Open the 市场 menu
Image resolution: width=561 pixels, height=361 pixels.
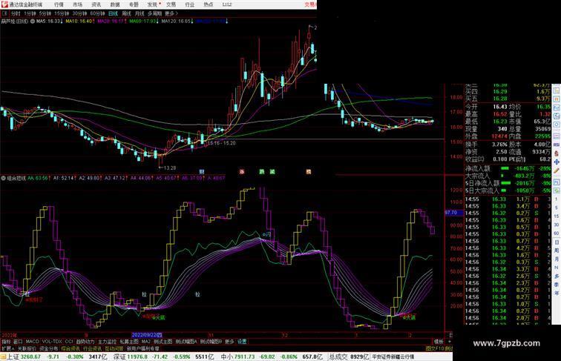tap(78, 4)
